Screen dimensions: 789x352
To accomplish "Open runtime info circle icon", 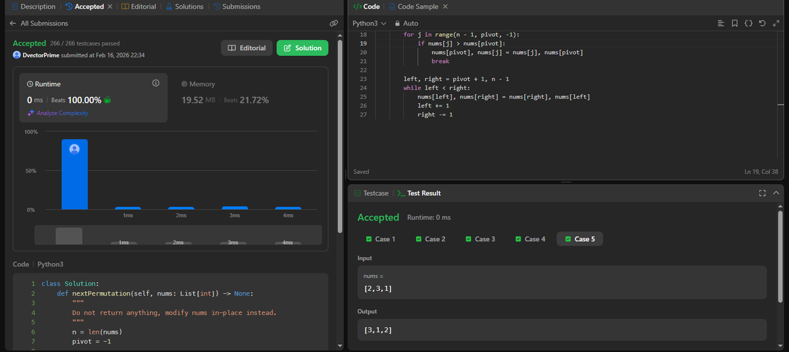I will pos(156,84).
